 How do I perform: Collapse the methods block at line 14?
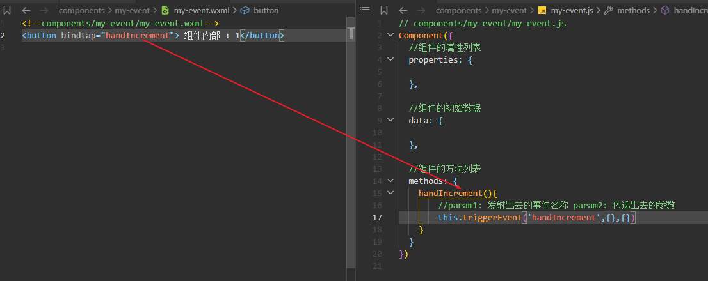pos(390,181)
